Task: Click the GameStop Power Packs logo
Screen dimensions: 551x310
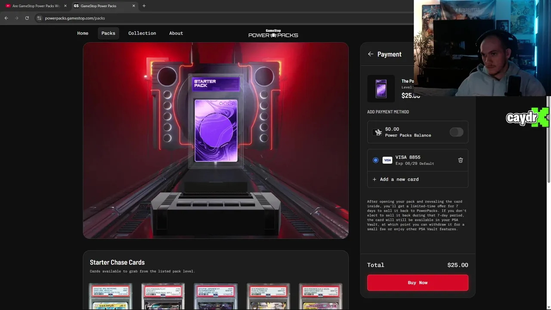Action: tap(273, 33)
